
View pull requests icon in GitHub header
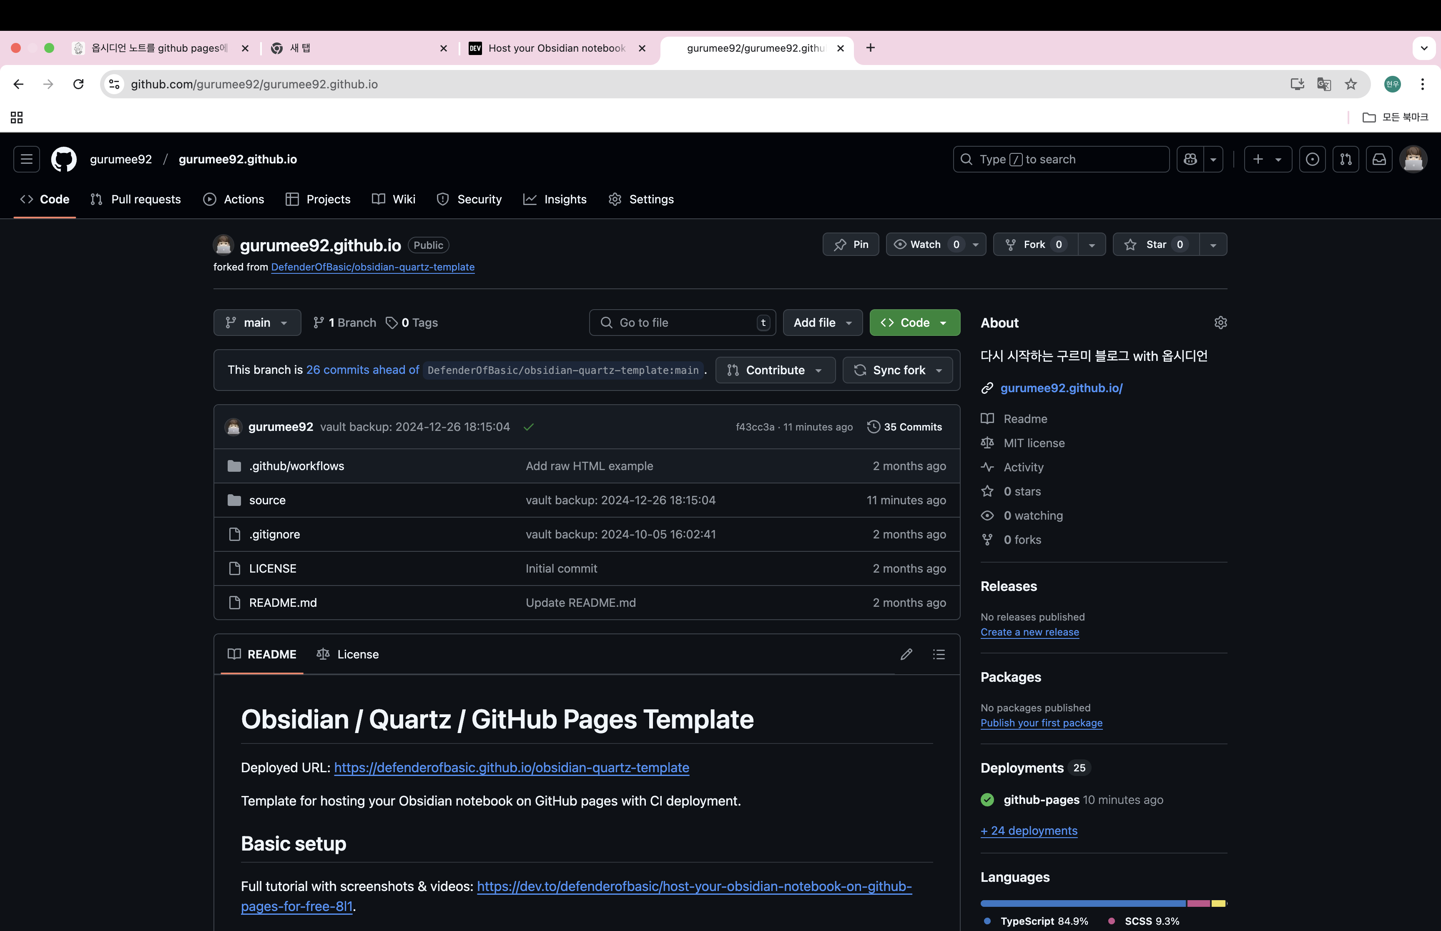pos(1346,159)
